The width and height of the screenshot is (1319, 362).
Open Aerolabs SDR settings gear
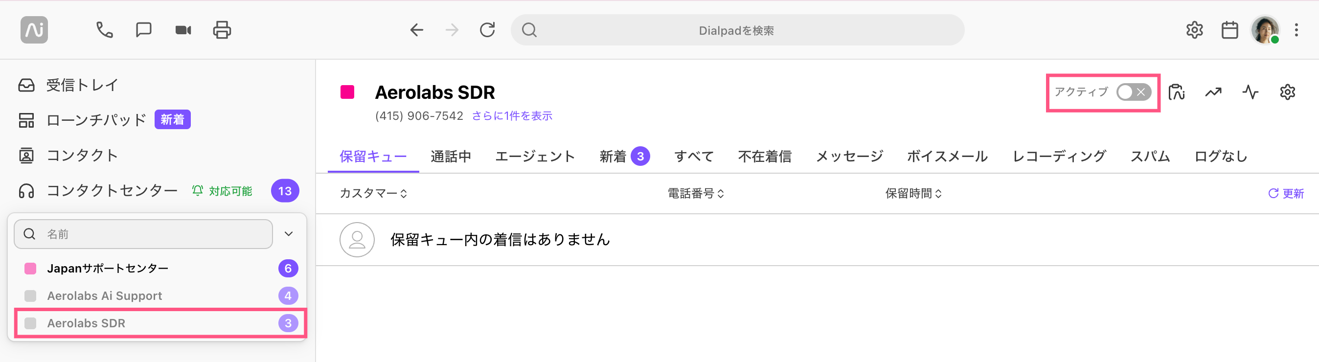tap(1287, 92)
